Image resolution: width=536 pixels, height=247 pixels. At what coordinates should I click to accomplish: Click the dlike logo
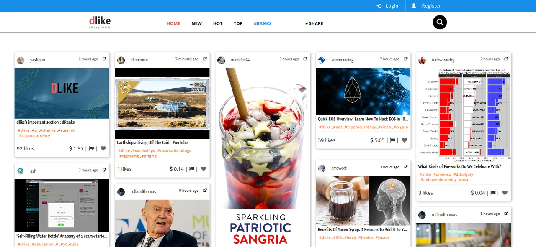(100, 22)
